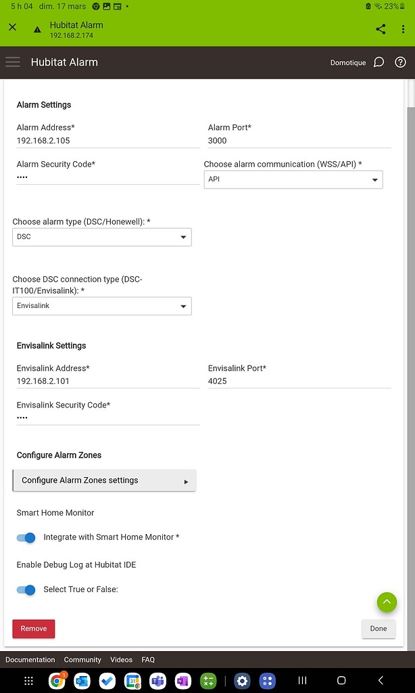Turn off the Select True or False toggle
415x693 pixels.
26,590
